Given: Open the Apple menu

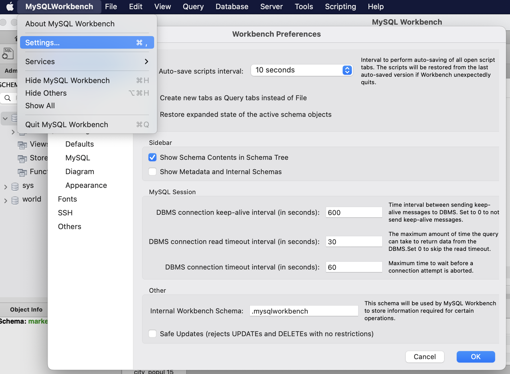Looking at the screenshot, I should click(x=10, y=7).
